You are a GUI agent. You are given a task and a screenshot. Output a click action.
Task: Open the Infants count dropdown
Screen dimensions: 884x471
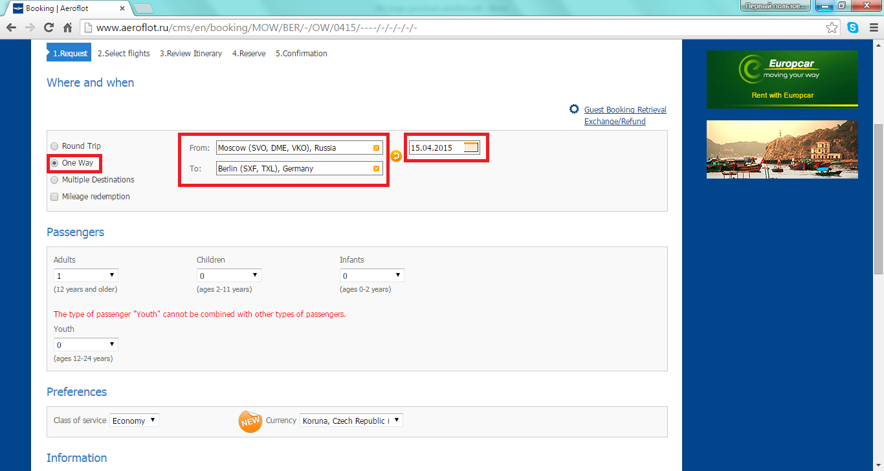pyautogui.click(x=372, y=276)
